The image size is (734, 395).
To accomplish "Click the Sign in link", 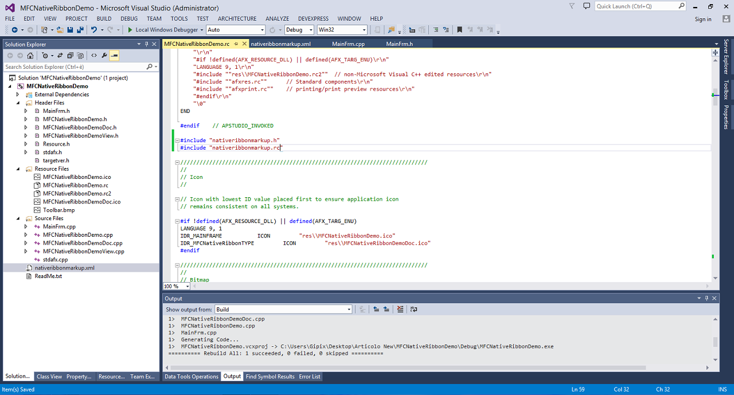I will 703,19.
